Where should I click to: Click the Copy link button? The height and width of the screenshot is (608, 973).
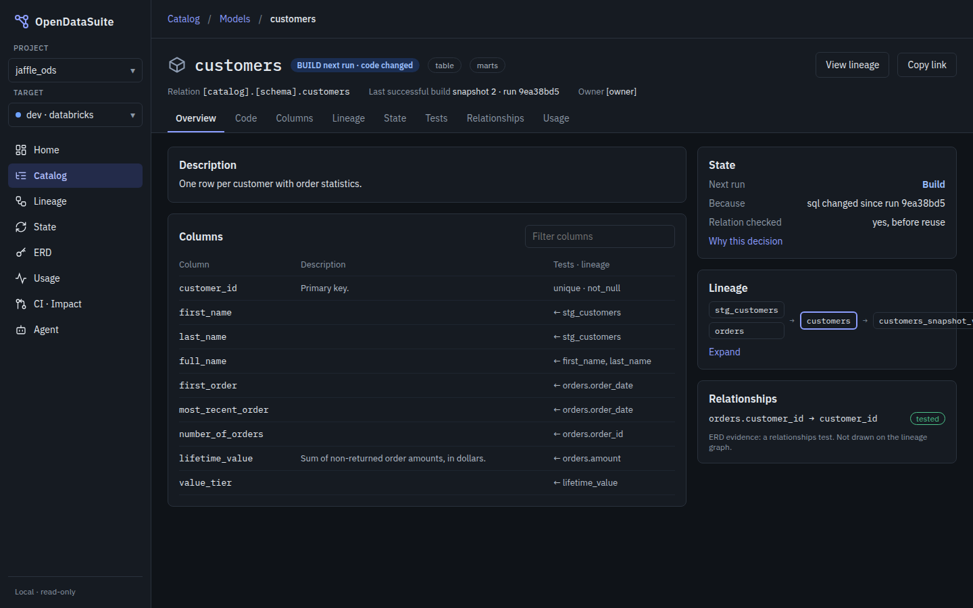coord(926,65)
